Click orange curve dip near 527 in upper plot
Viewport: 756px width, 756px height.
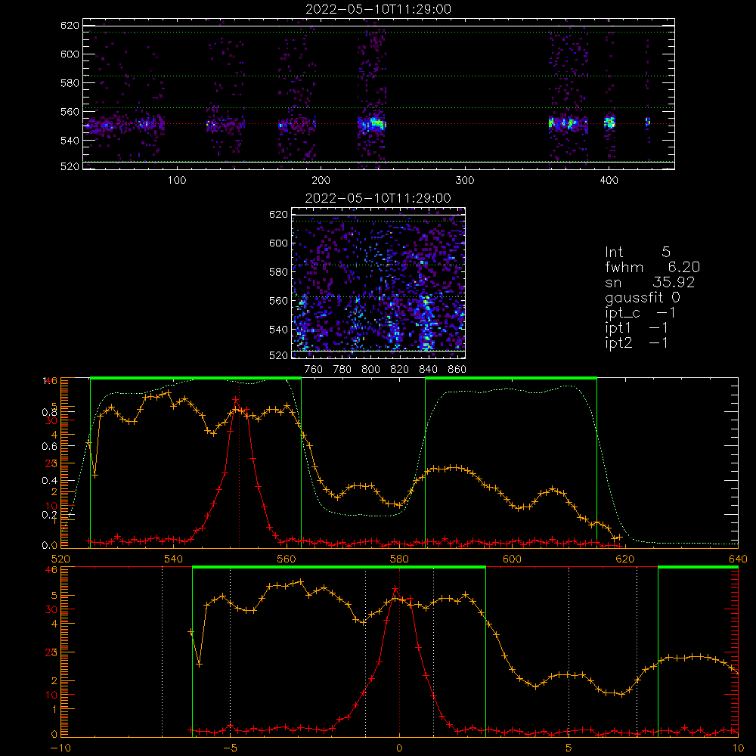pyautogui.click(x=95, y=476)
